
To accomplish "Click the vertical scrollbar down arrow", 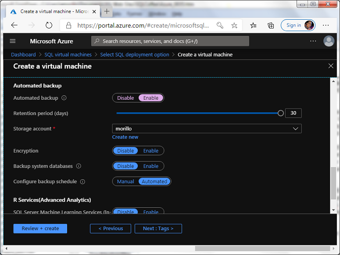I will tap(333, 210).
